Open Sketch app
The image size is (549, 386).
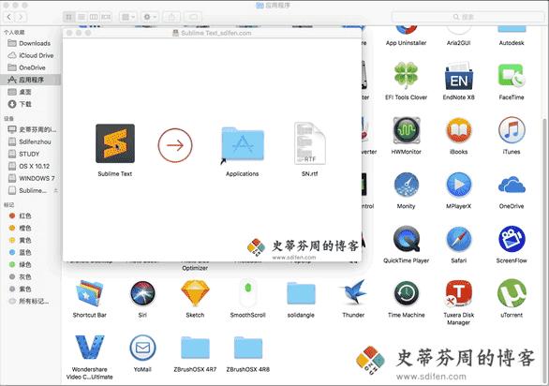[195, 293]
